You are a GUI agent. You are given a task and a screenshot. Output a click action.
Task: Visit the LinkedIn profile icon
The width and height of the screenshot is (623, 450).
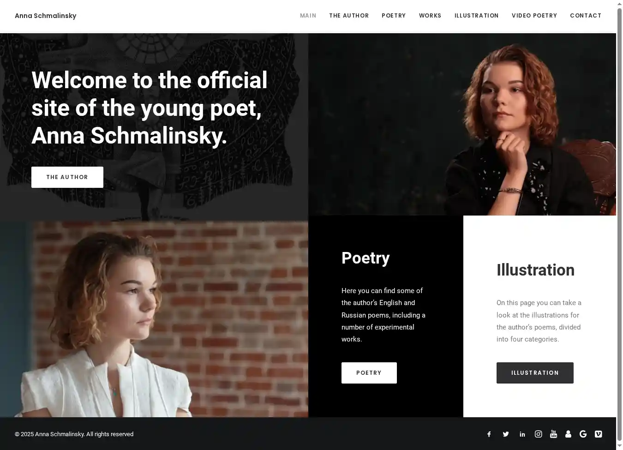(x=522, y=434)
